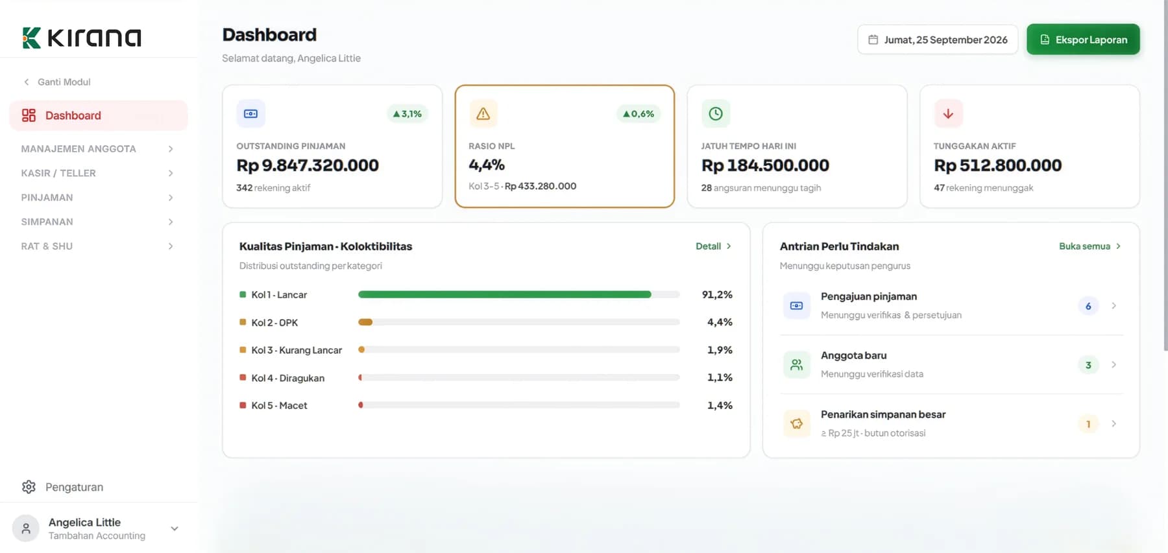Viewport: 1168px width, 553px height.
Task: Click the Kol 1 - Lancar progress bar
Action: [518, 294]
